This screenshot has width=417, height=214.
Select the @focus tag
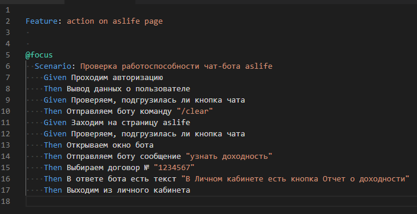click(x=39, y=55)
